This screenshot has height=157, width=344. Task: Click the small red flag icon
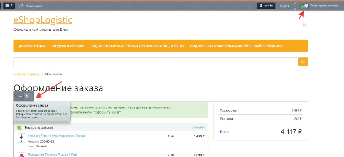point(304,25)
